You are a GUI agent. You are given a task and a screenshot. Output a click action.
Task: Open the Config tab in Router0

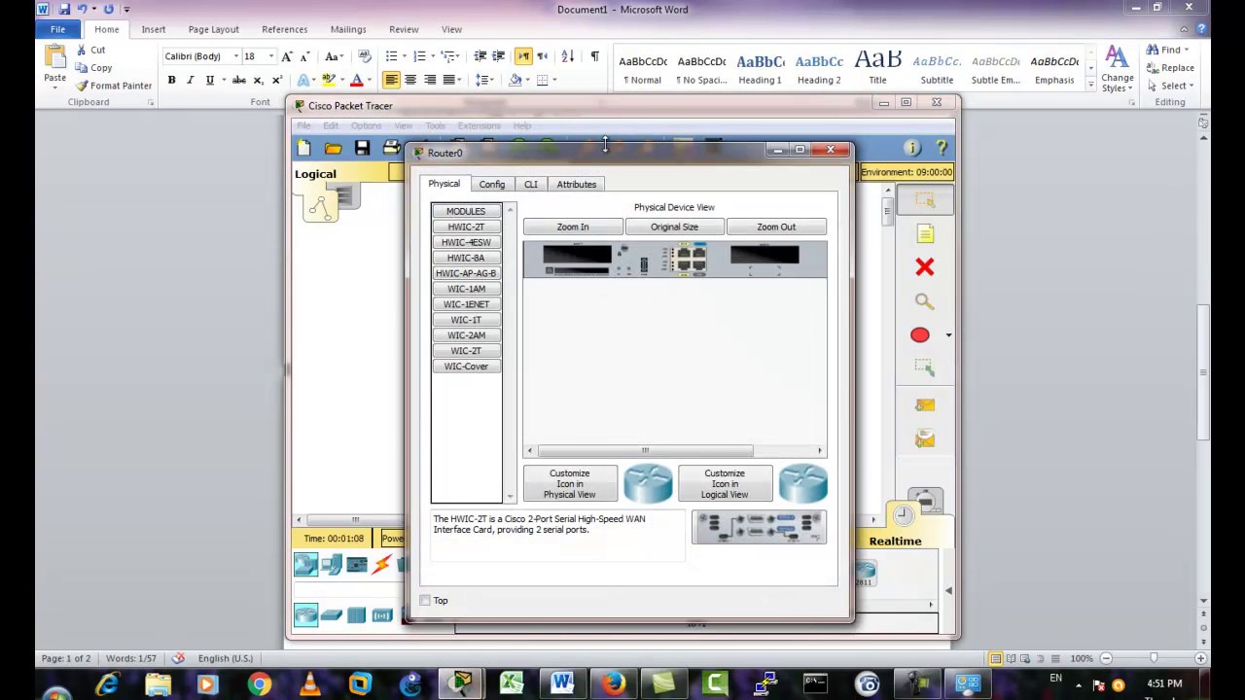(x=491, y=184)
